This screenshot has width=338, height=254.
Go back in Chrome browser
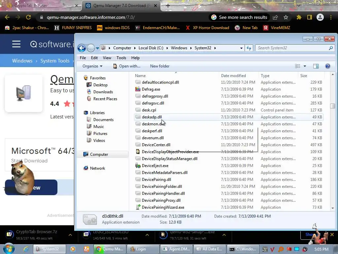[7, 17]
